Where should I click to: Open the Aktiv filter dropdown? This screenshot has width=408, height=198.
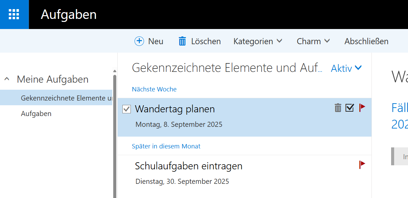(x=346, y=68)
